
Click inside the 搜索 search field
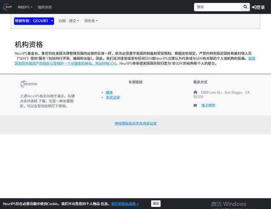(x=217, y=7)
